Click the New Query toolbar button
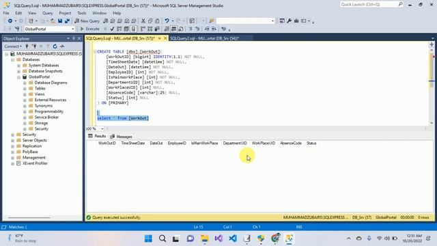This screenshot has height=246, width=437. 87,21
